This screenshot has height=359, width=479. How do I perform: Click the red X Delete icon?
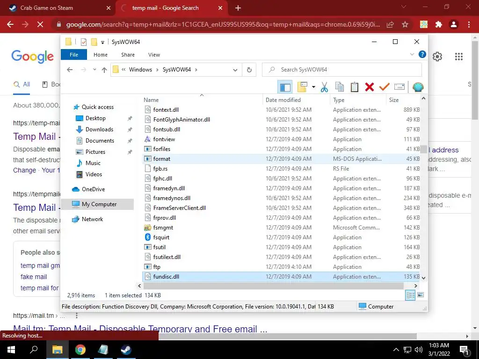370,87
